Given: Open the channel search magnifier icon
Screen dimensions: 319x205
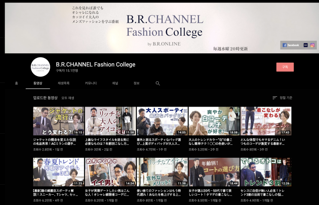Looking at the screenshot, I should [158, 83].
